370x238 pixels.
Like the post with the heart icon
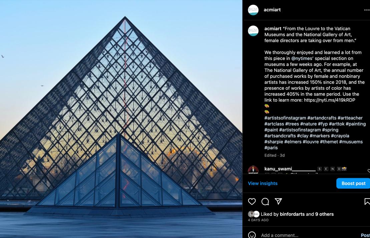[252, 201]
